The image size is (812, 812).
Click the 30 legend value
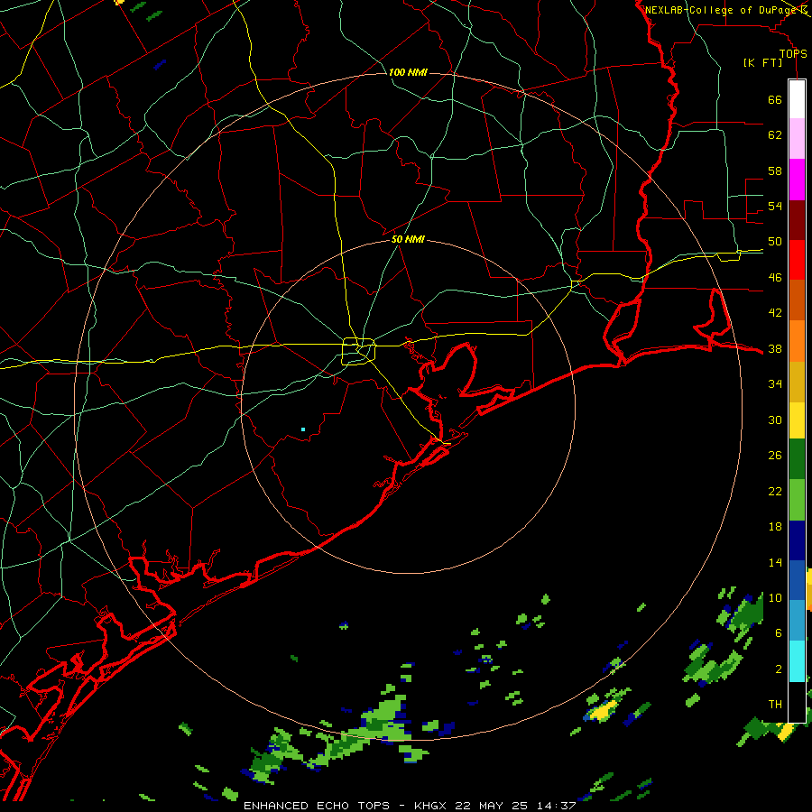click(x=775, y=420)
